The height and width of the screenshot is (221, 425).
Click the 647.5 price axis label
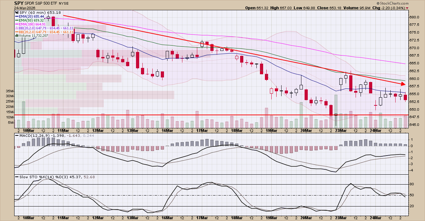point(414,117)
